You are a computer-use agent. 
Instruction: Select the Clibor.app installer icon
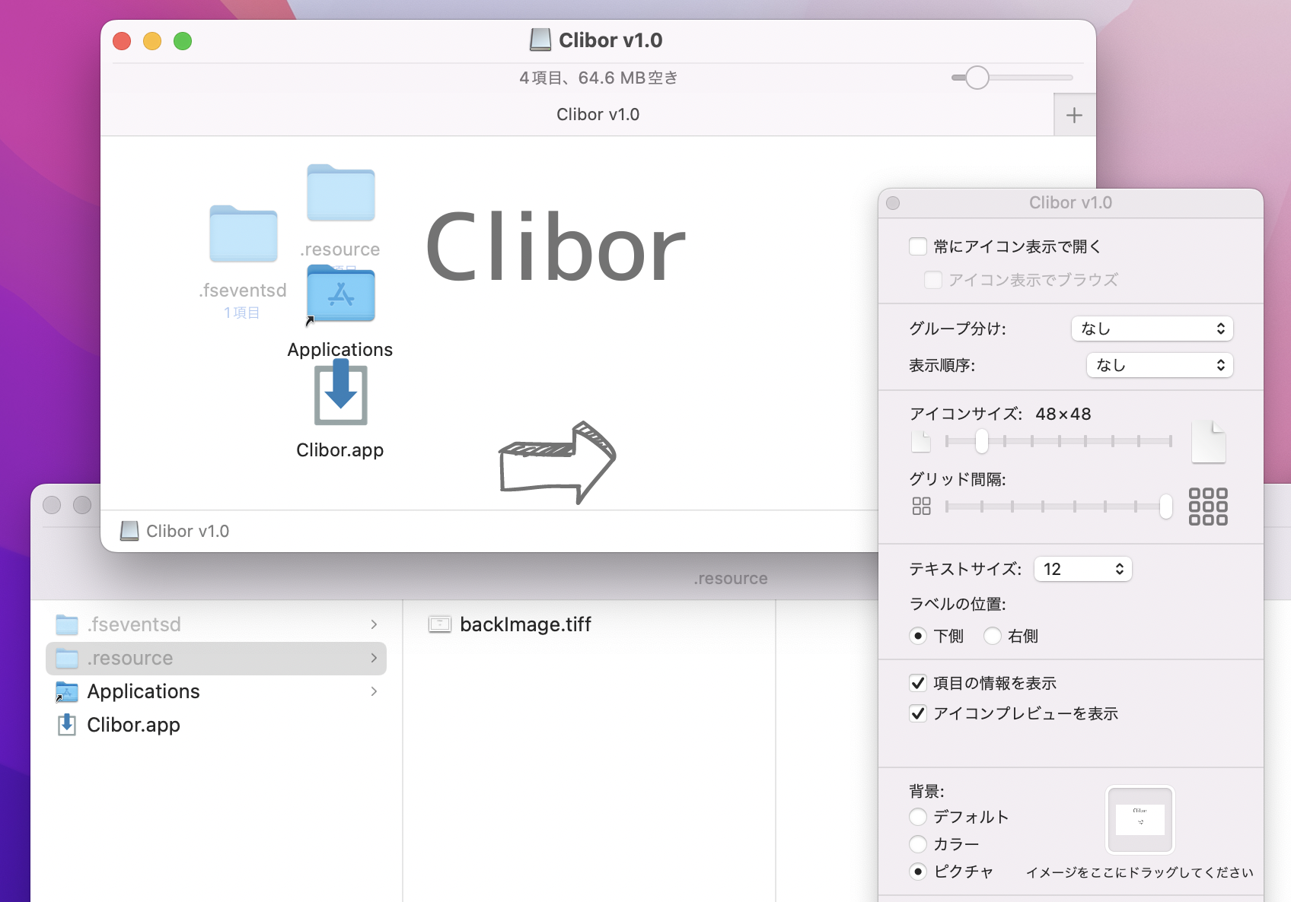(x=341, y=393)
